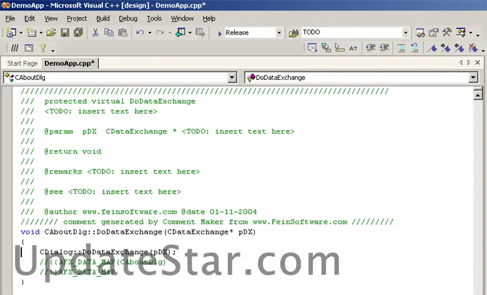487x295 pixels.
Task: Click the Display Quick Info icon
Action: (x=340, y=47)
